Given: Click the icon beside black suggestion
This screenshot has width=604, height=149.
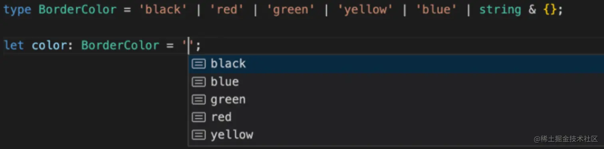Looking at the screenshot, I should pyautogui.click(x=199, y=64).
